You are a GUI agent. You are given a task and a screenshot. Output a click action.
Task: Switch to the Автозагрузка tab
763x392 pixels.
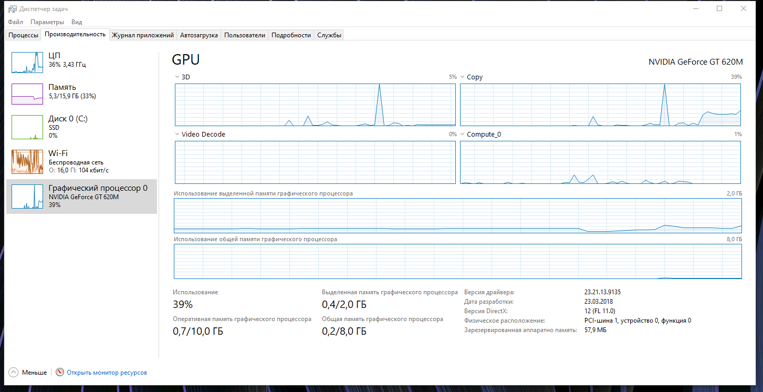point(199,35)
